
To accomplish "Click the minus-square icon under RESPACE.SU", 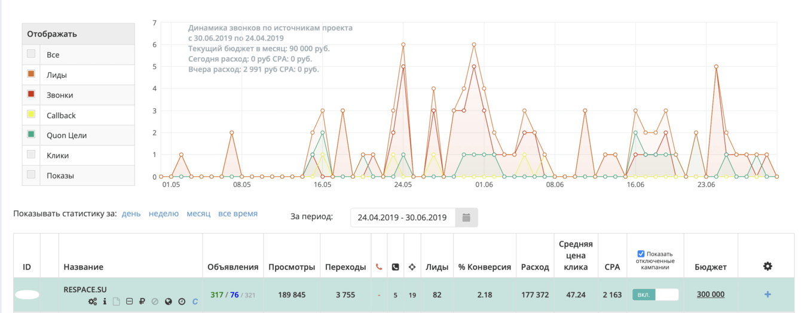I will click(130, 302).
